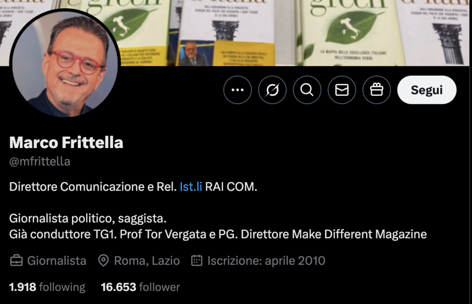Click the bio line mentioning Make Different Magazine
Image resolution: width=472 pixels, height=304 pixels.
pos(218,234)
